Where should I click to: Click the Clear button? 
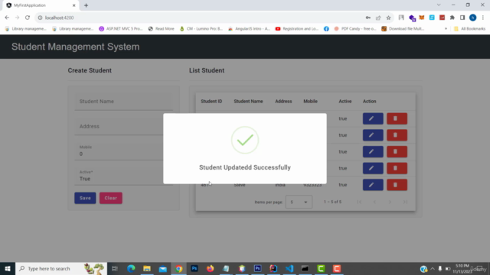point(110,198)
